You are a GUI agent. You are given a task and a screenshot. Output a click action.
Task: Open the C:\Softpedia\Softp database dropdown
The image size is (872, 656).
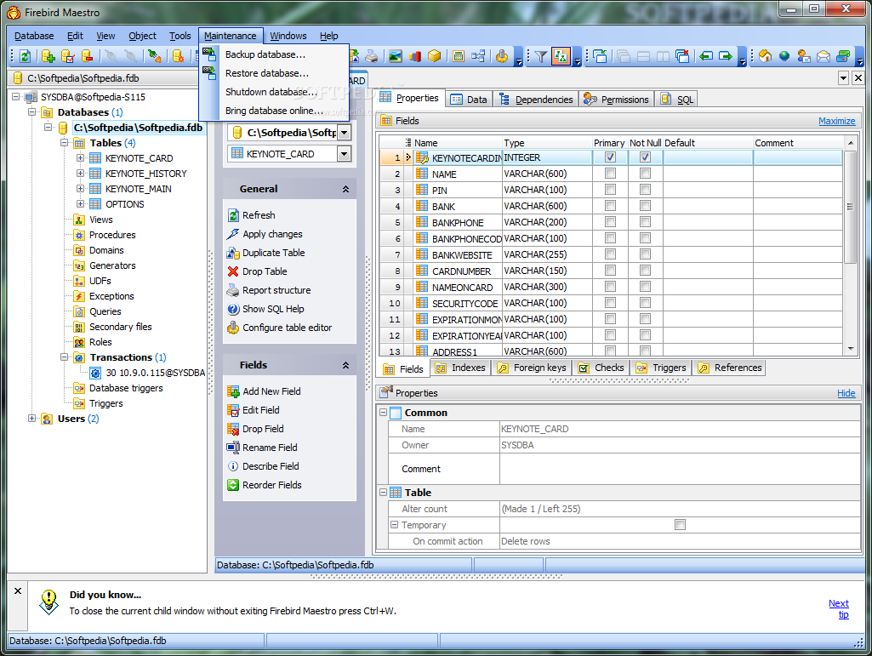pyautogui.click(x=345, y=133)
